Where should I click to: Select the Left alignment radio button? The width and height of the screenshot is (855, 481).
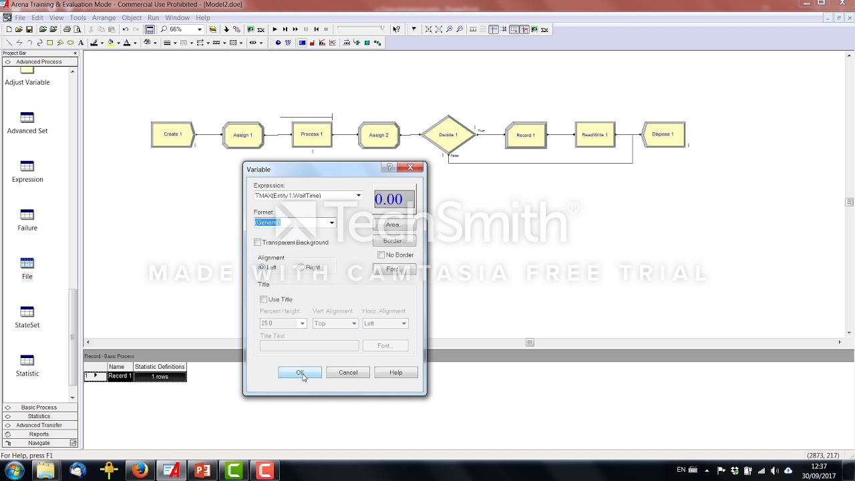tap(262, 267)
